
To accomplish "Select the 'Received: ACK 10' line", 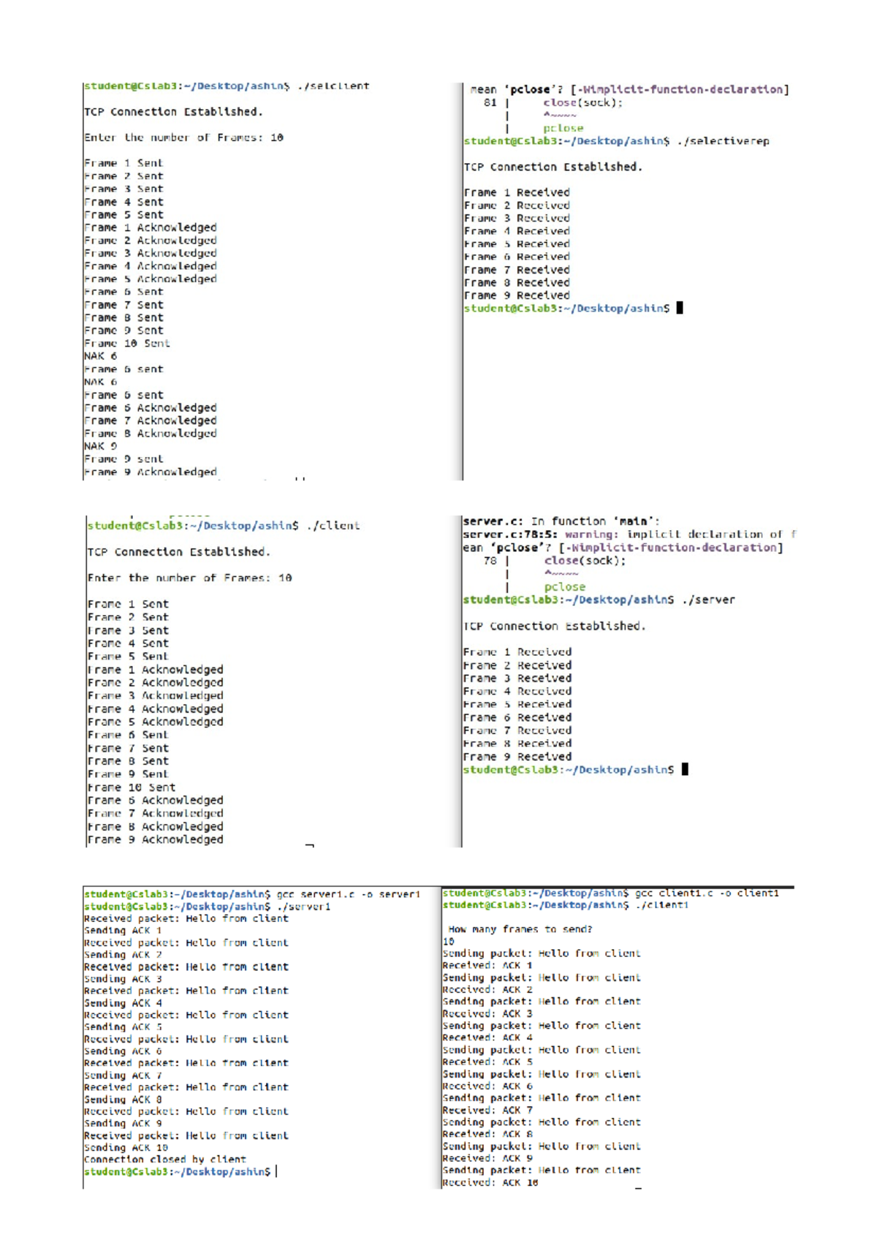I will [x=490, y=1182].
